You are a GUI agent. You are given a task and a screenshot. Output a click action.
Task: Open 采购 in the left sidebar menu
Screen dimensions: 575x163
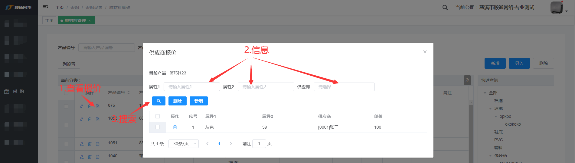[x=18, y=91]
